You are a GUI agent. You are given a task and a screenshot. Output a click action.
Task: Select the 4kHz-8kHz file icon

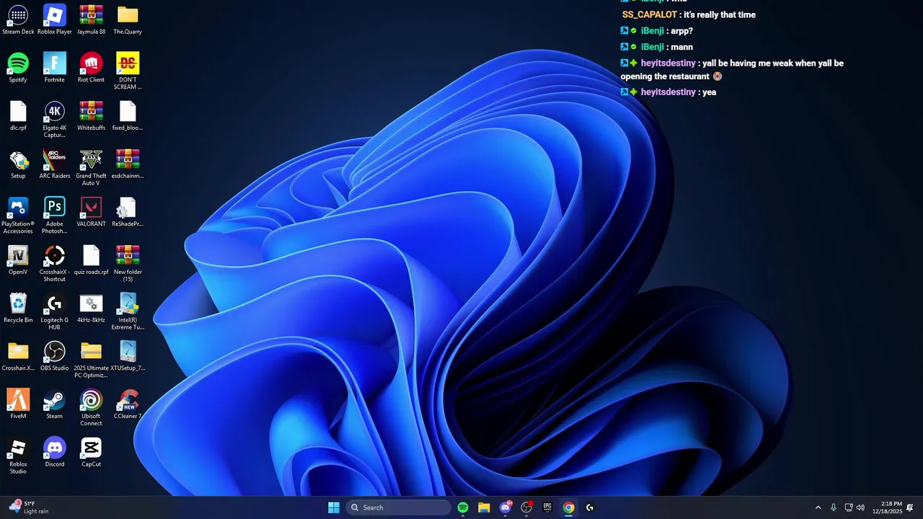(x=91, y=308)
